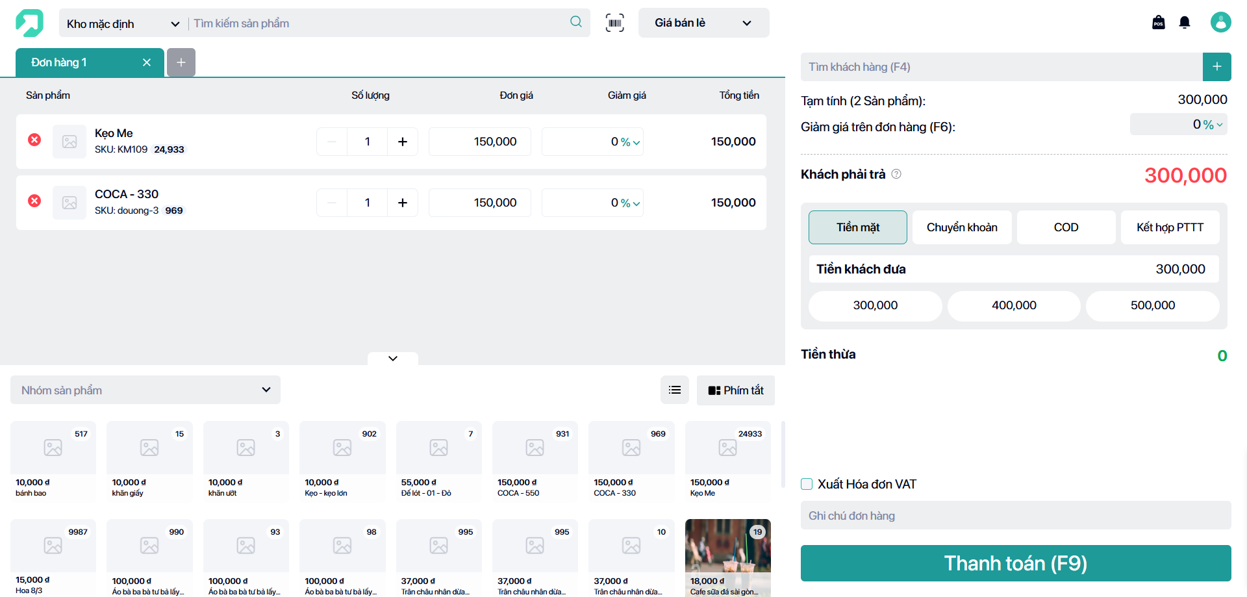Remove Kẹo Me from the order
Image resolution: width=1247 pixels, height=597 pixels.
click(x=34, y=140)
